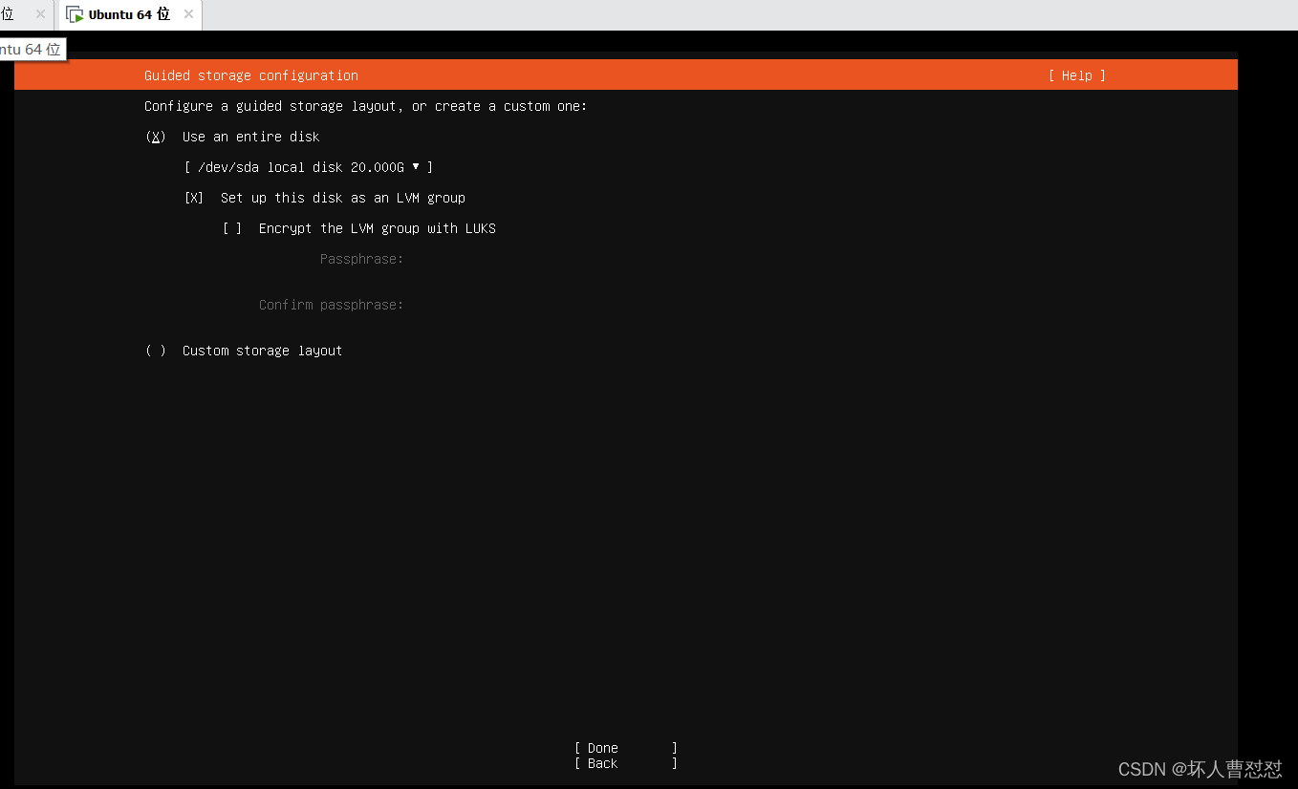
Task: Select the 'Use an entire disk' radio option
Action: [156, 137]
